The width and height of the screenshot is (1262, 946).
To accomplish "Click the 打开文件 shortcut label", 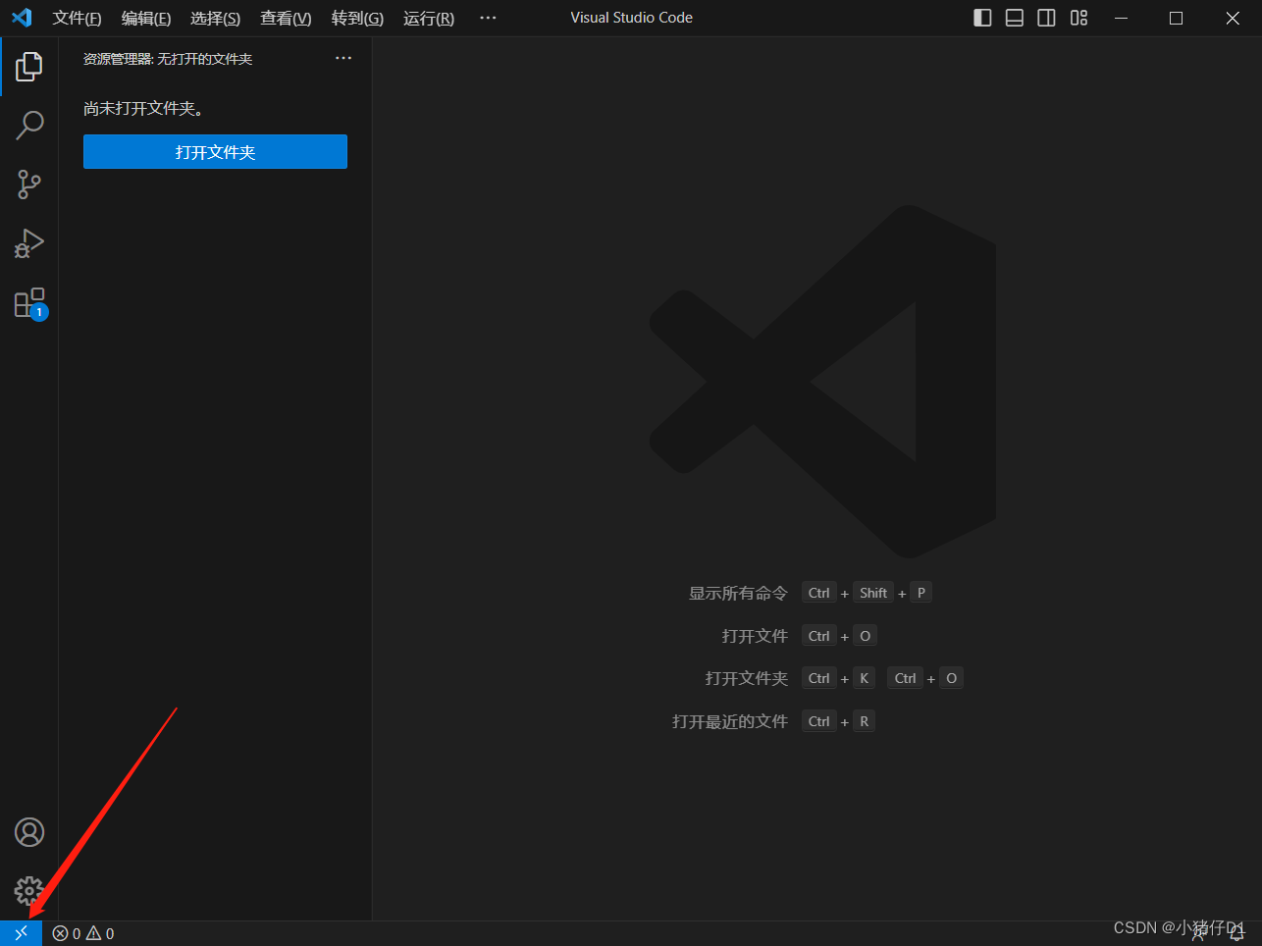I will [x=755, y=636].
